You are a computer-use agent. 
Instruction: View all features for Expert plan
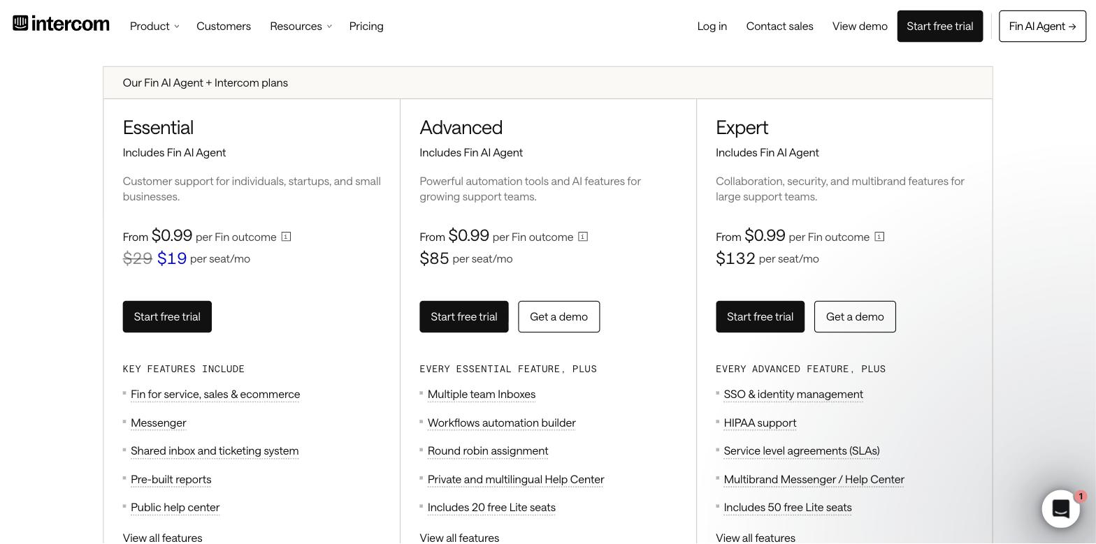click(x=756, y=538)
